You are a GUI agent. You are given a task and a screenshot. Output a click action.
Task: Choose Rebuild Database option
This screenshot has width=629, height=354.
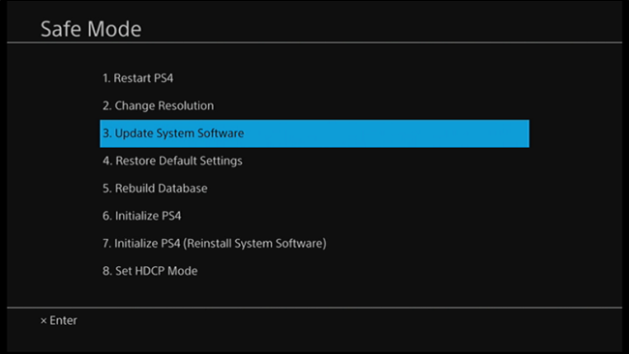click(155, 189)
